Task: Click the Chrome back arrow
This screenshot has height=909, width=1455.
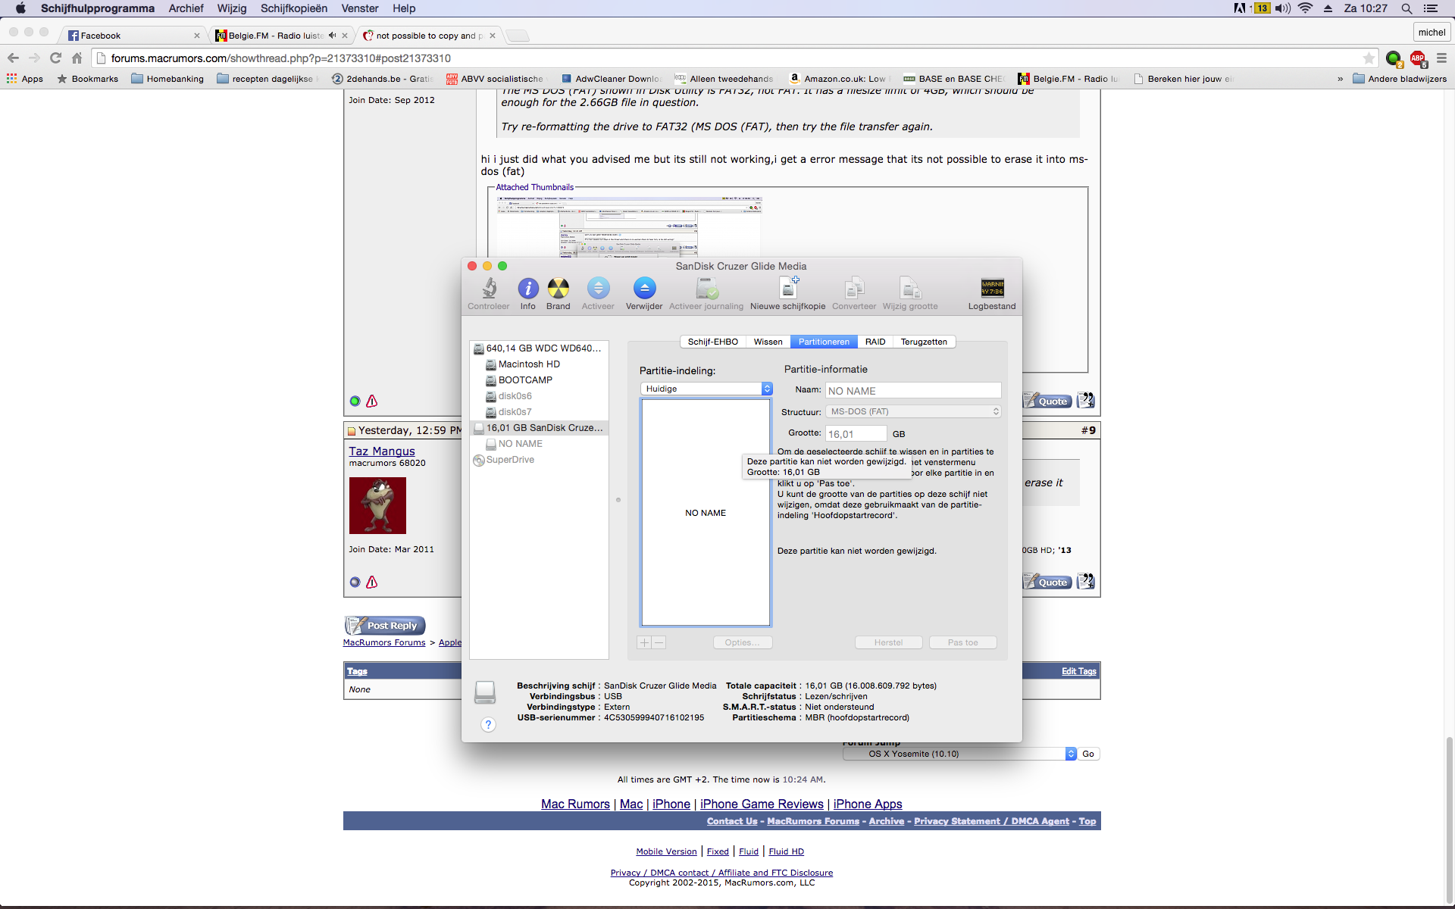Action: tap(13, 58)
